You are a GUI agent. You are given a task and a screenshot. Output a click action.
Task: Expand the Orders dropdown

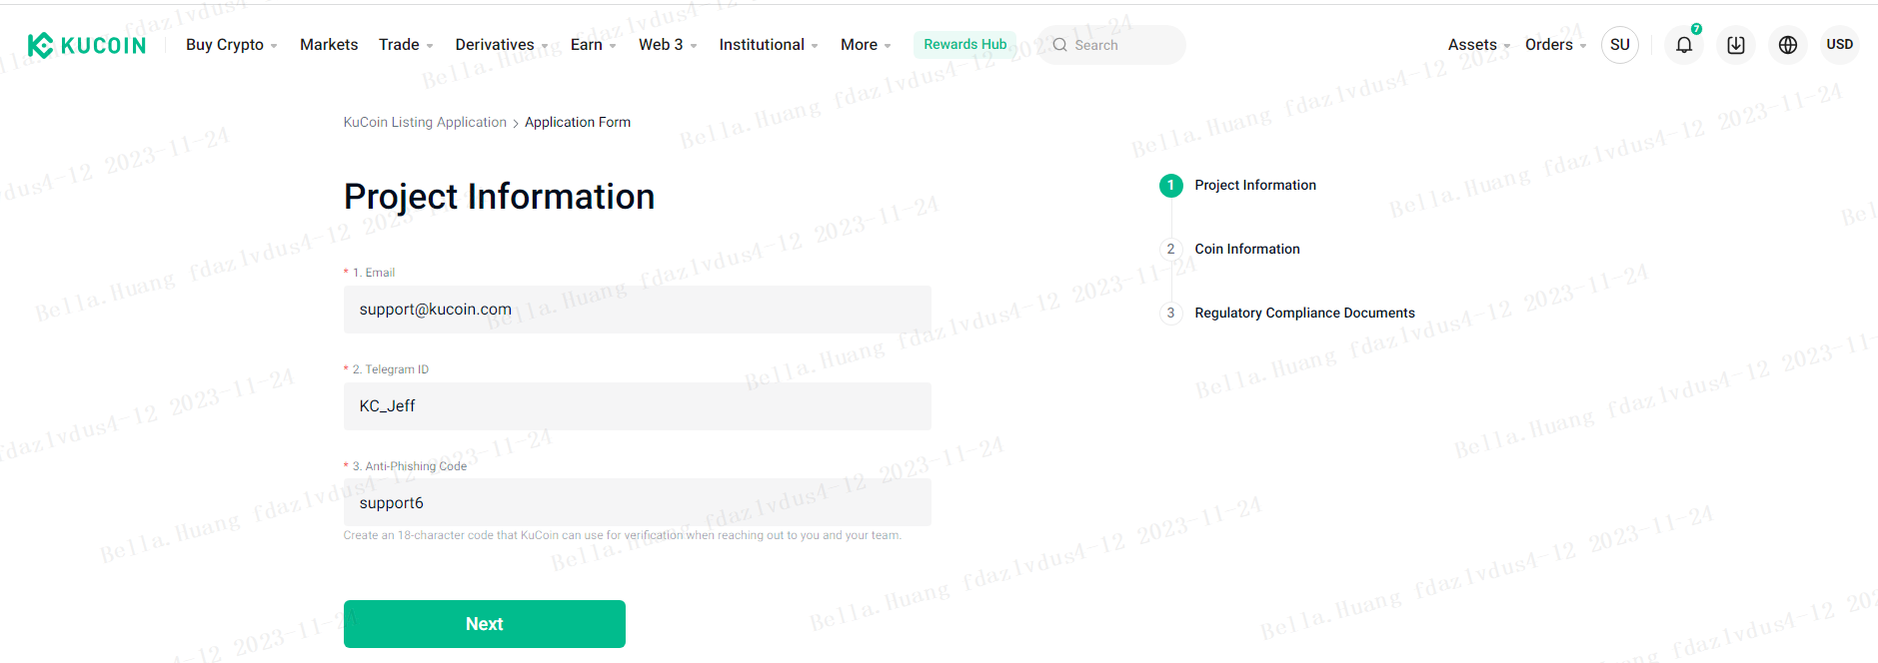pos(1556,45)
